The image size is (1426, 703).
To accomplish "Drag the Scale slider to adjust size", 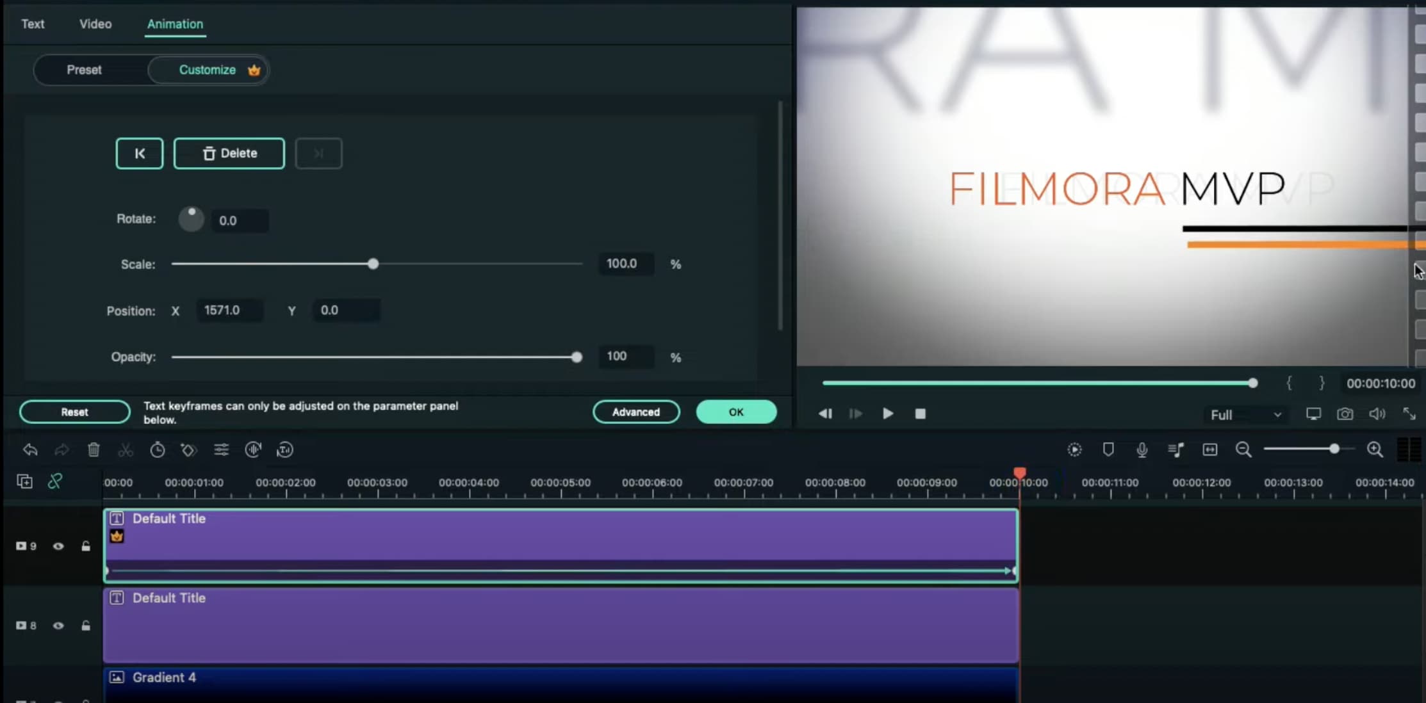I will pos(372,264).
